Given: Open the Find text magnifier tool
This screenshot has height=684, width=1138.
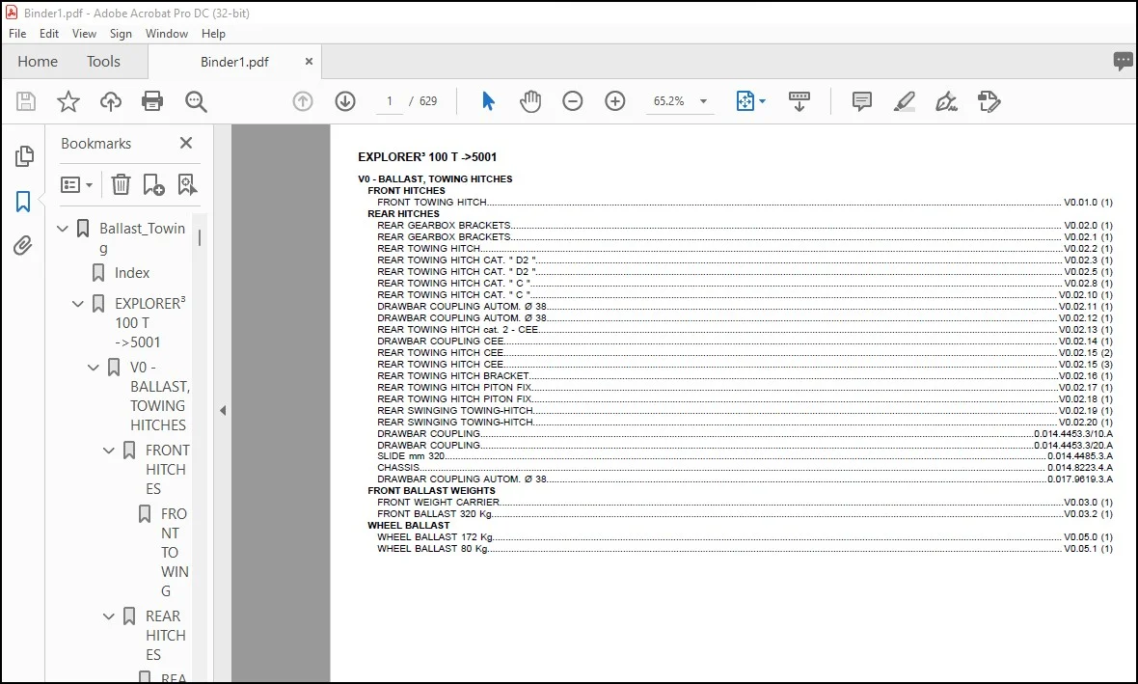Looking at the screenshot, I should 196,101.
